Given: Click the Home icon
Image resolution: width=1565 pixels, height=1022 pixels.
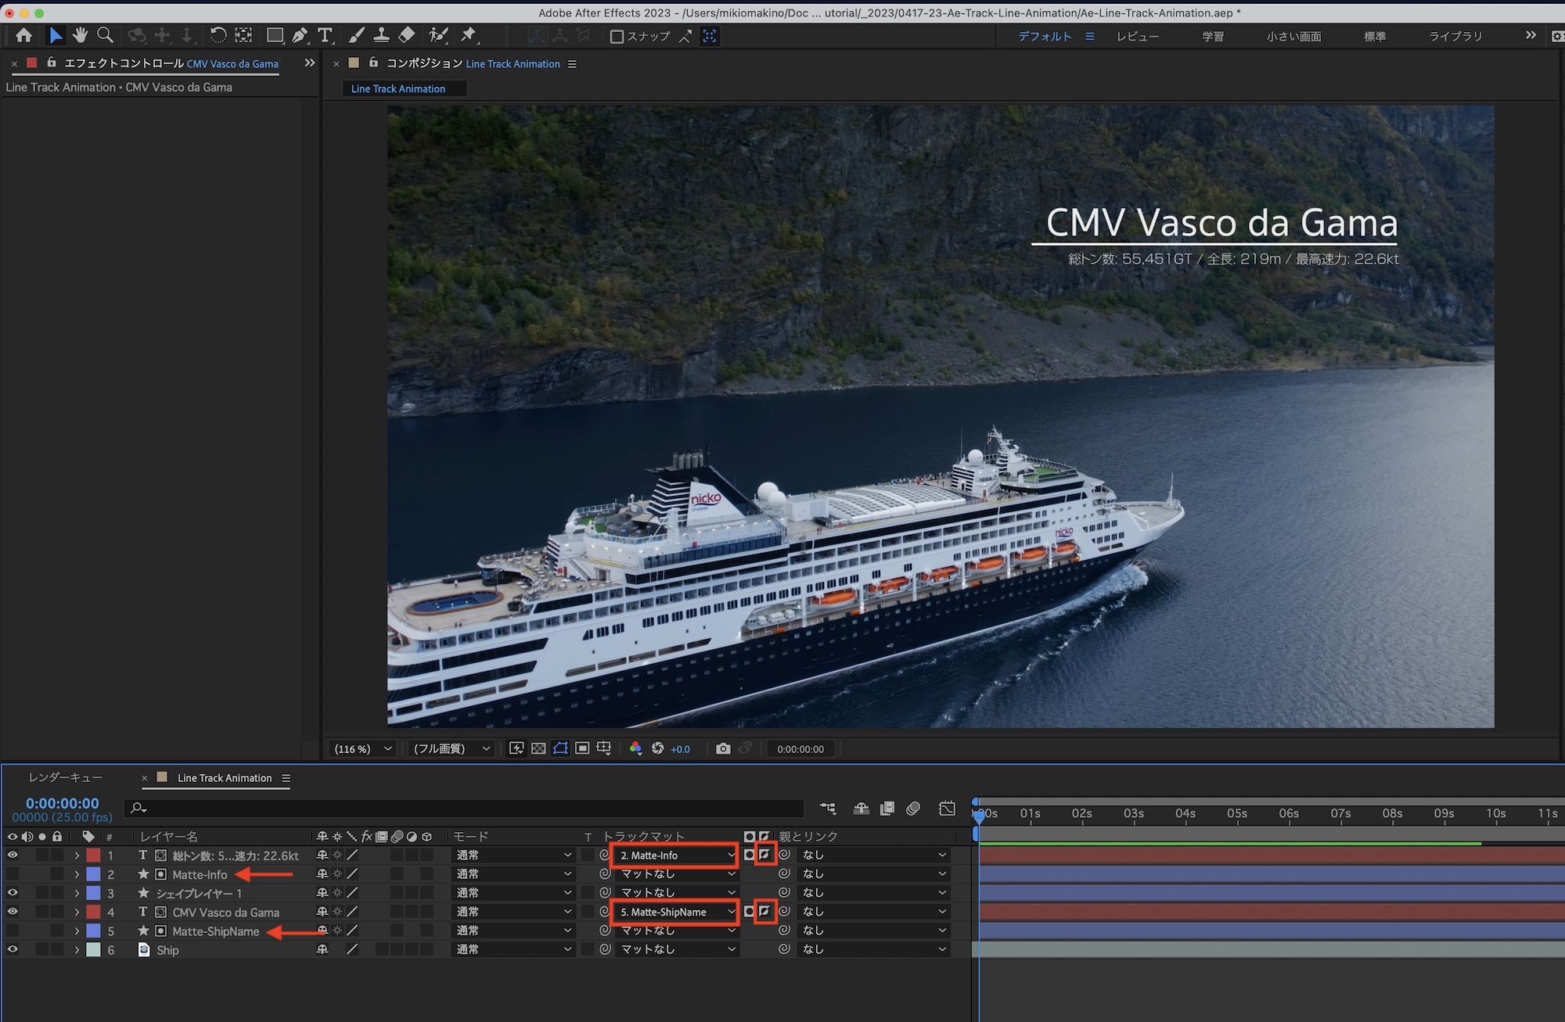Looking at the screenshot, I should tap(23, 35).
